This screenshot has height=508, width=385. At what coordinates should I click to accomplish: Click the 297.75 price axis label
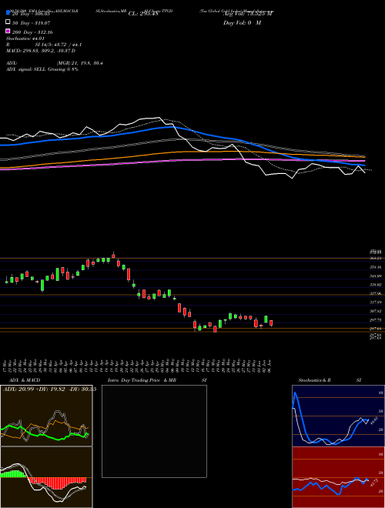click(x=375, y=319)
